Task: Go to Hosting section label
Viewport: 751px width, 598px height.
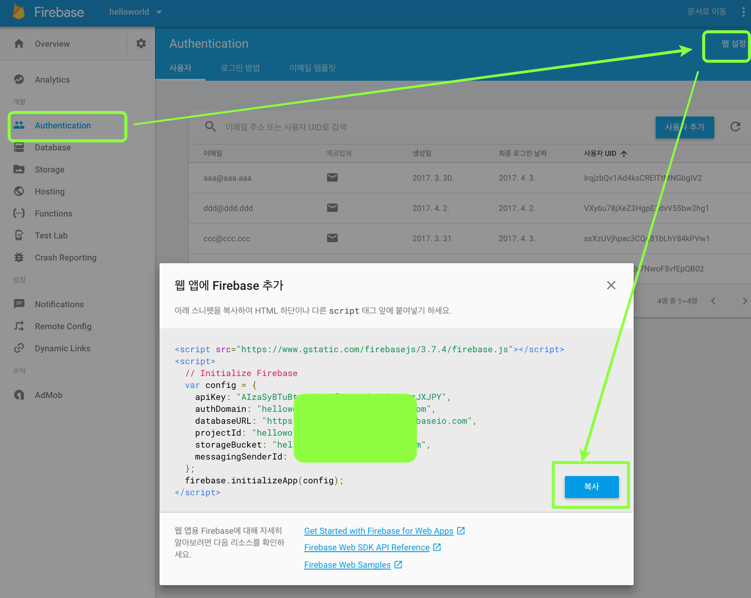Action: pyautogui.click(x=50, y=192)
